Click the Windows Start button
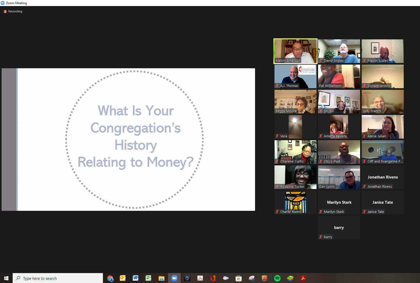 click(x=6, y=278)
